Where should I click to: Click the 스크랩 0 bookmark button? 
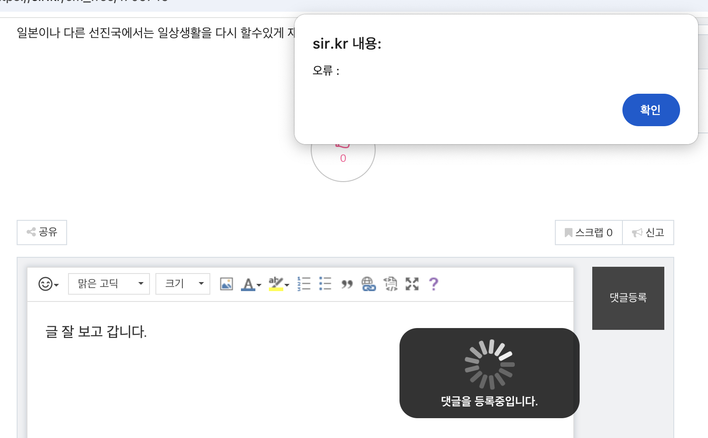tap(589, 233)
